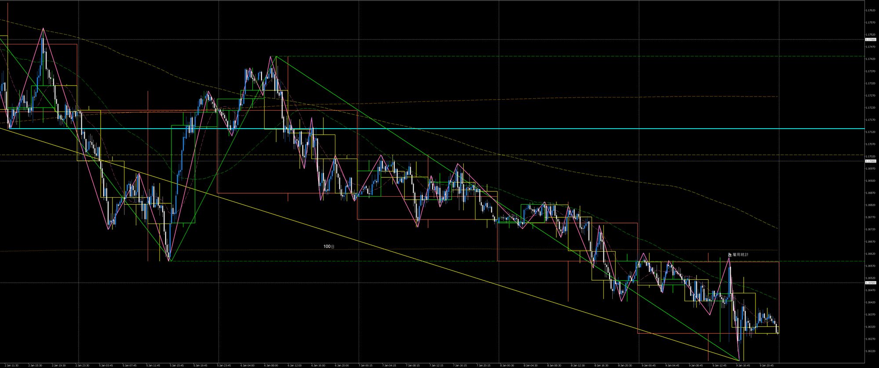Click the 8 Jan 00:30 time label
Screen dimensions: 879x368
pos(507,365)
